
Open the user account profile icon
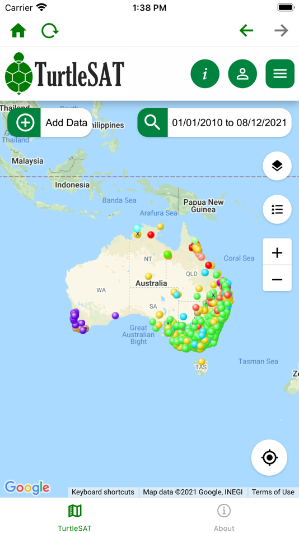[x=242, y=73]
